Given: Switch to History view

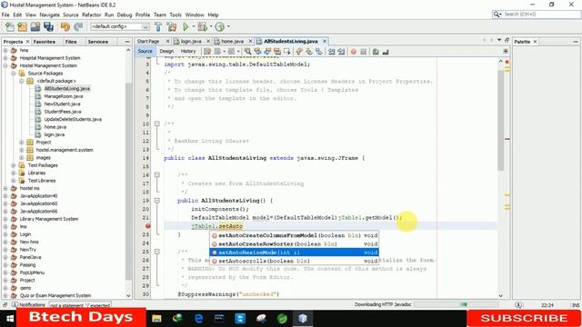Looking at the screenshot, I should coord(188,51).
